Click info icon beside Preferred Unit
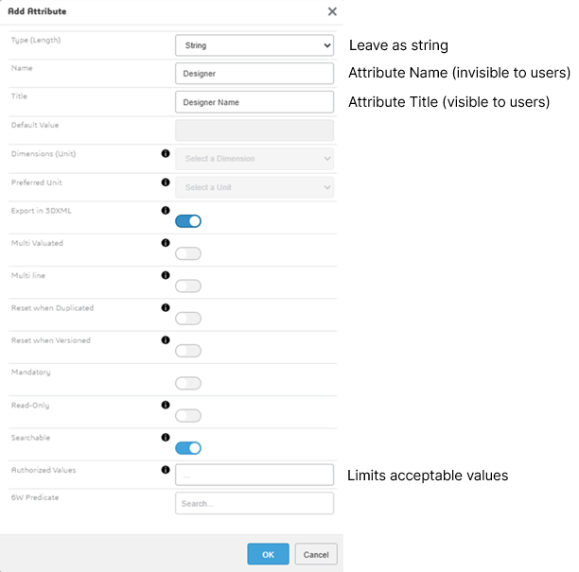Viewport: 579px width, 572px height. 166,182
